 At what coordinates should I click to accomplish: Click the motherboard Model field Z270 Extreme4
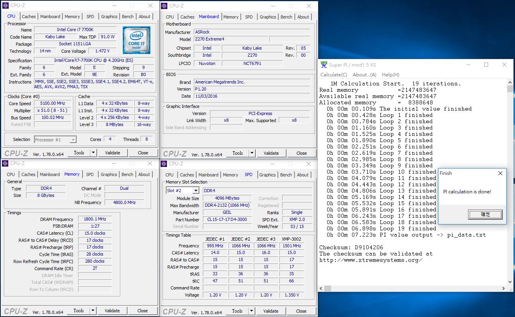point(230,39)
